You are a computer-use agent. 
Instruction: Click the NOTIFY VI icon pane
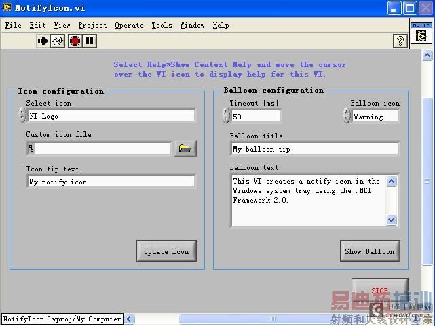click(x=421, y=33)
